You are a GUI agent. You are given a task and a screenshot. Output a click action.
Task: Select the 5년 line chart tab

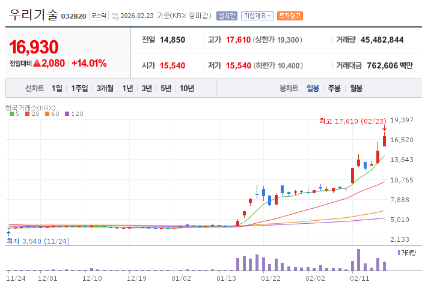pyautogui.click(x=166, y=88)
